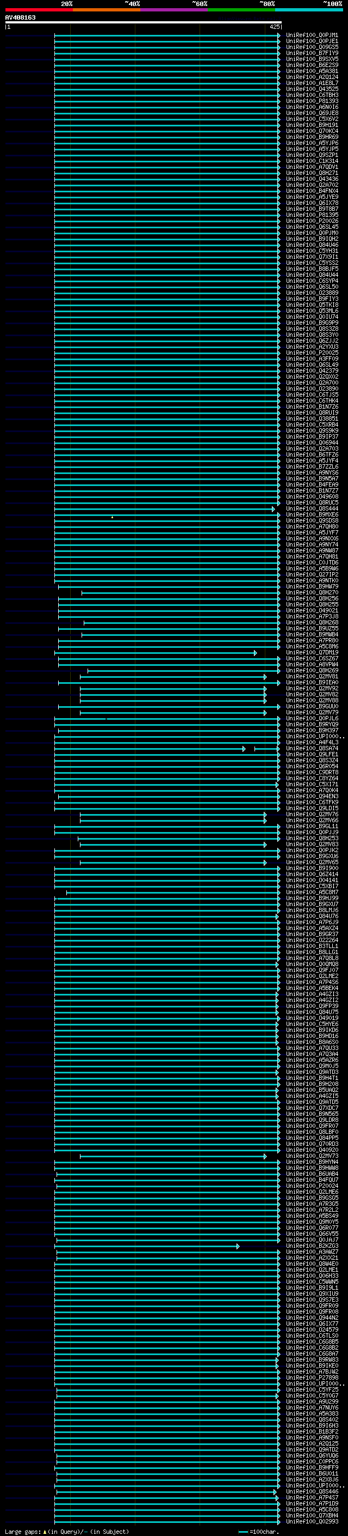Open hit UniRef100_B9SXV5
348x1536 pixels.
click(x=312, y=59)
